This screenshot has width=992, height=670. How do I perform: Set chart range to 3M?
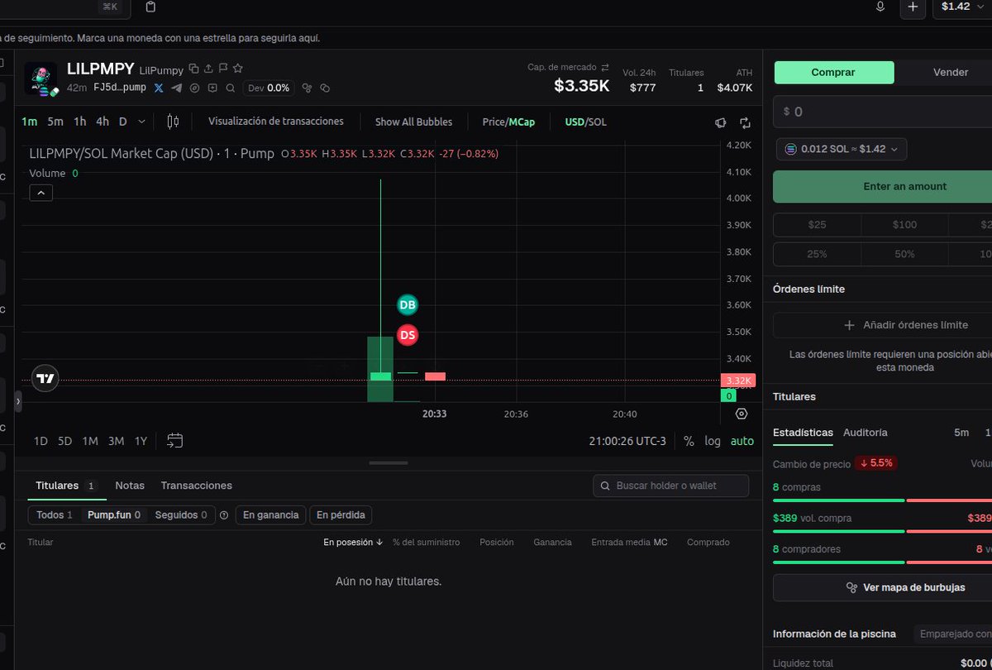116,441
